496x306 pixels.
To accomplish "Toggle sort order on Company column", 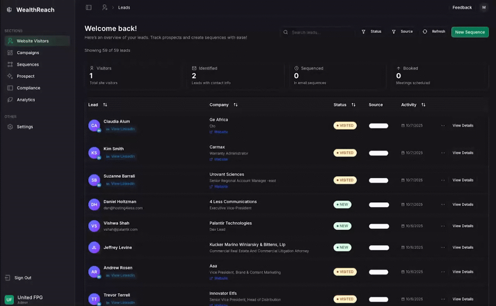I will 235,105.
